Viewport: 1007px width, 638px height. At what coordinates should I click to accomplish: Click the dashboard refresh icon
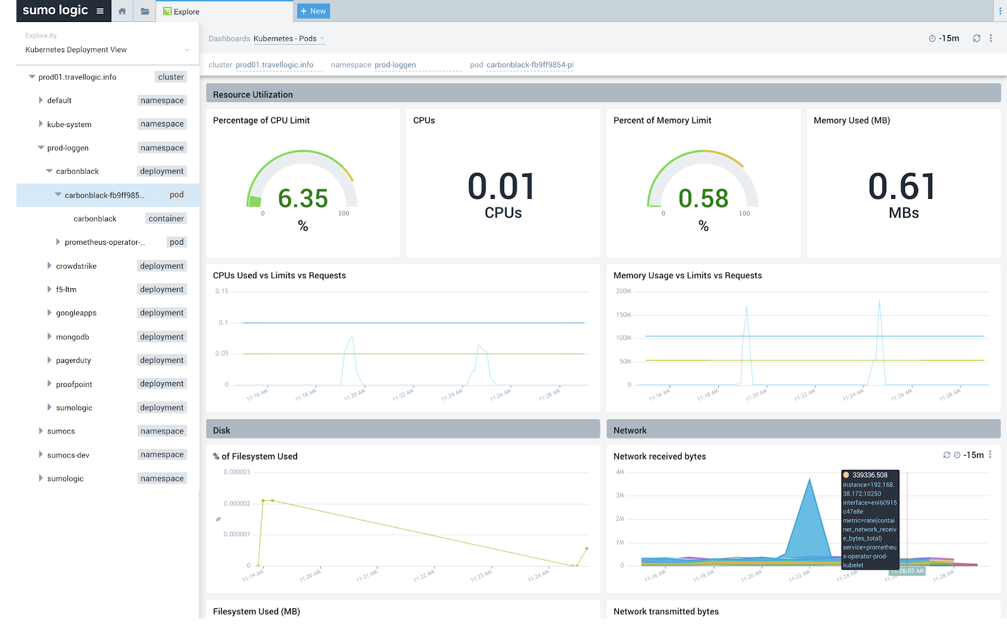click(977, 38)
